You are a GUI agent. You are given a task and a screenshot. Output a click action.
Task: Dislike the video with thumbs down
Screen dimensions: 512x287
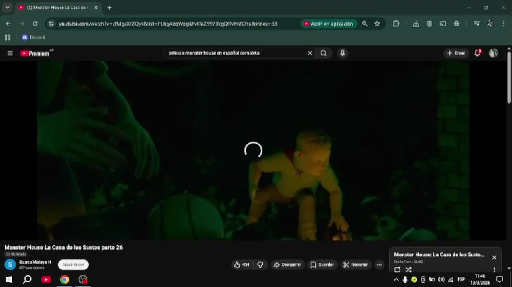[260, 265]
